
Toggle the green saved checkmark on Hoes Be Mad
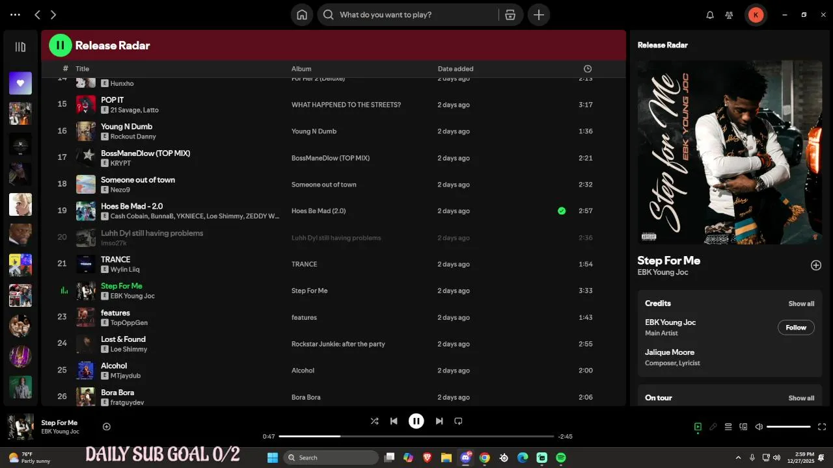pyautogui.click(x=562, y=211)
